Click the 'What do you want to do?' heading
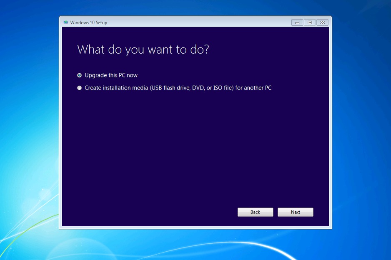391x260 pixels. tap(143, 50)
